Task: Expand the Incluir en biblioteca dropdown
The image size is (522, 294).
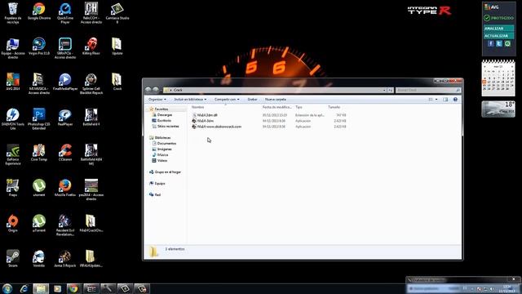Action: click(x=190, y=100)
